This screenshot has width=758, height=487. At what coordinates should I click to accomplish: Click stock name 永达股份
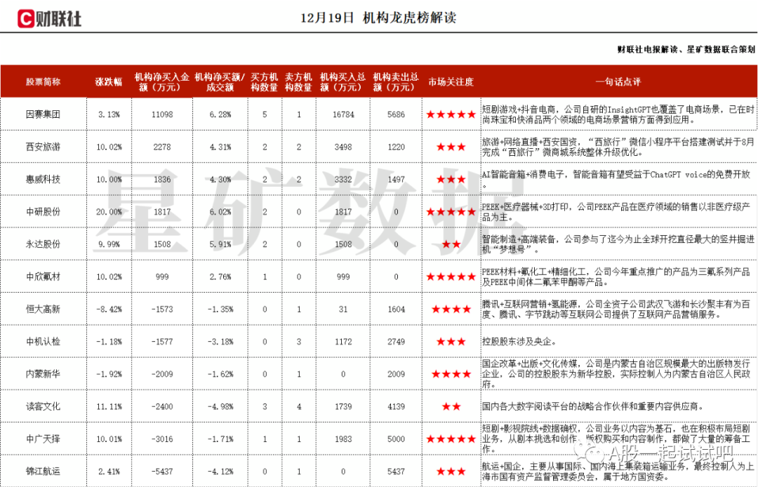43,244
